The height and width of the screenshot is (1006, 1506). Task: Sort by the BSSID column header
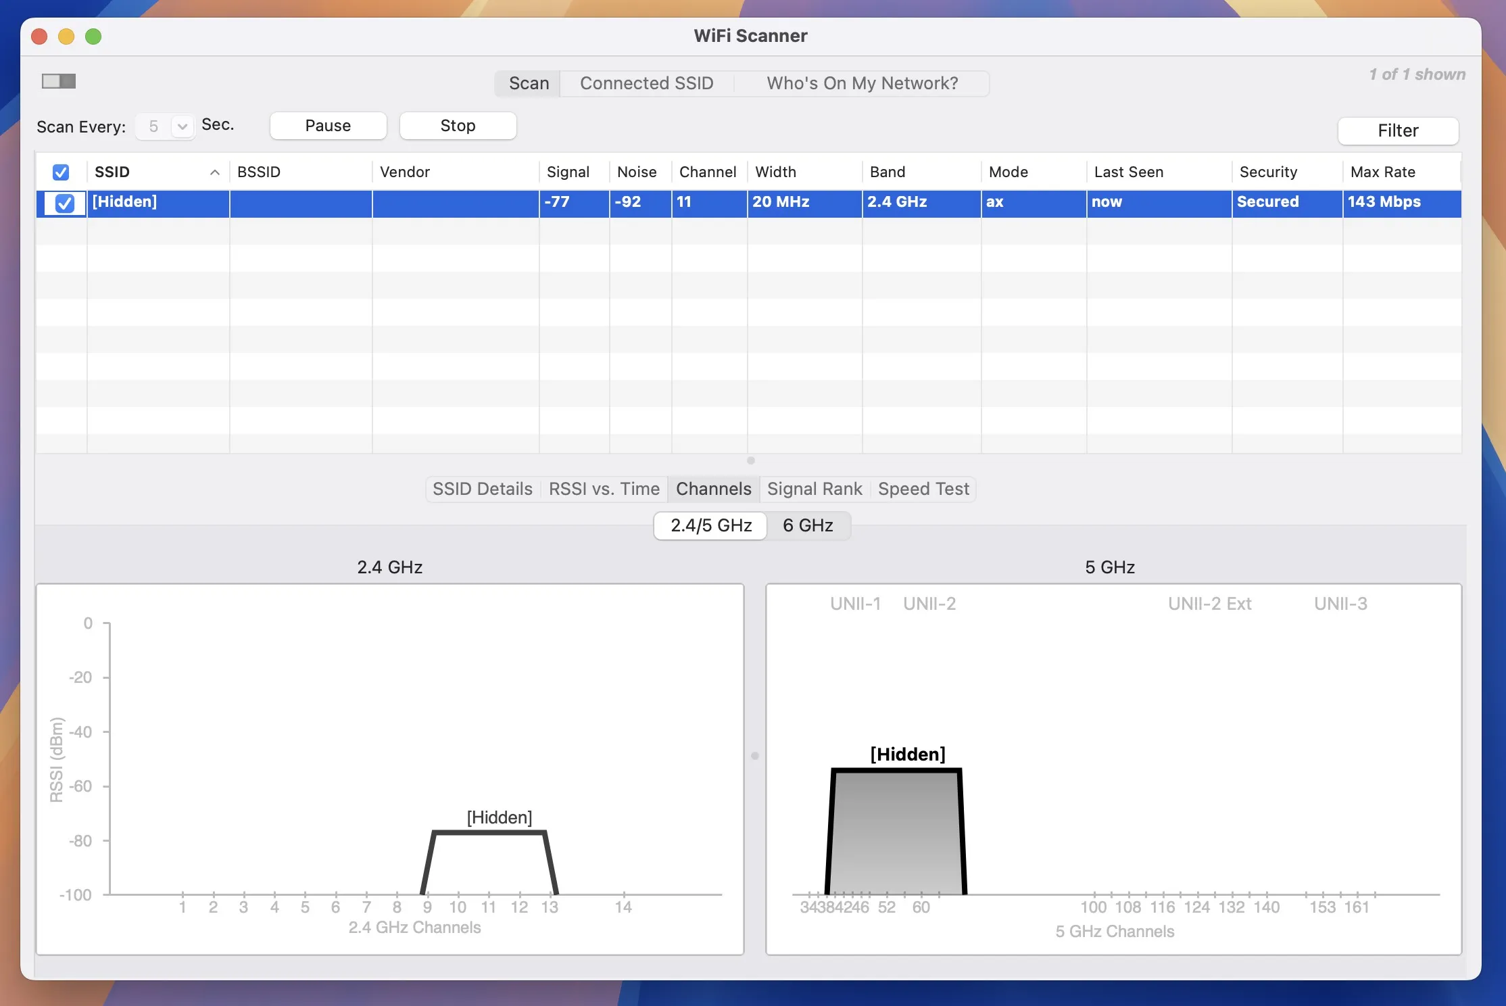(301, 172)
